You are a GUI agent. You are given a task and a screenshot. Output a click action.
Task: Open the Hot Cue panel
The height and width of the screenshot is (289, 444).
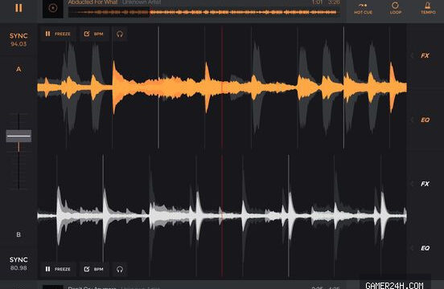pos(363,9)
